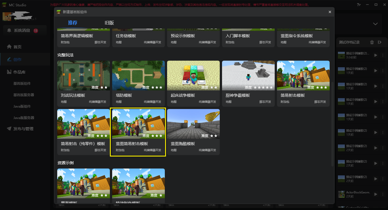Click the ActorBlockGeom record thumbnail
The width and height of the screenshot is (388, 210).
click(x=341, y=194)
